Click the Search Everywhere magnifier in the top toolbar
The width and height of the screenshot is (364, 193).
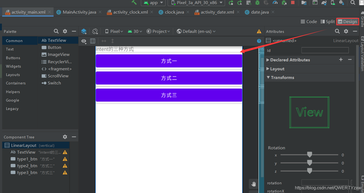coord(353,3)
